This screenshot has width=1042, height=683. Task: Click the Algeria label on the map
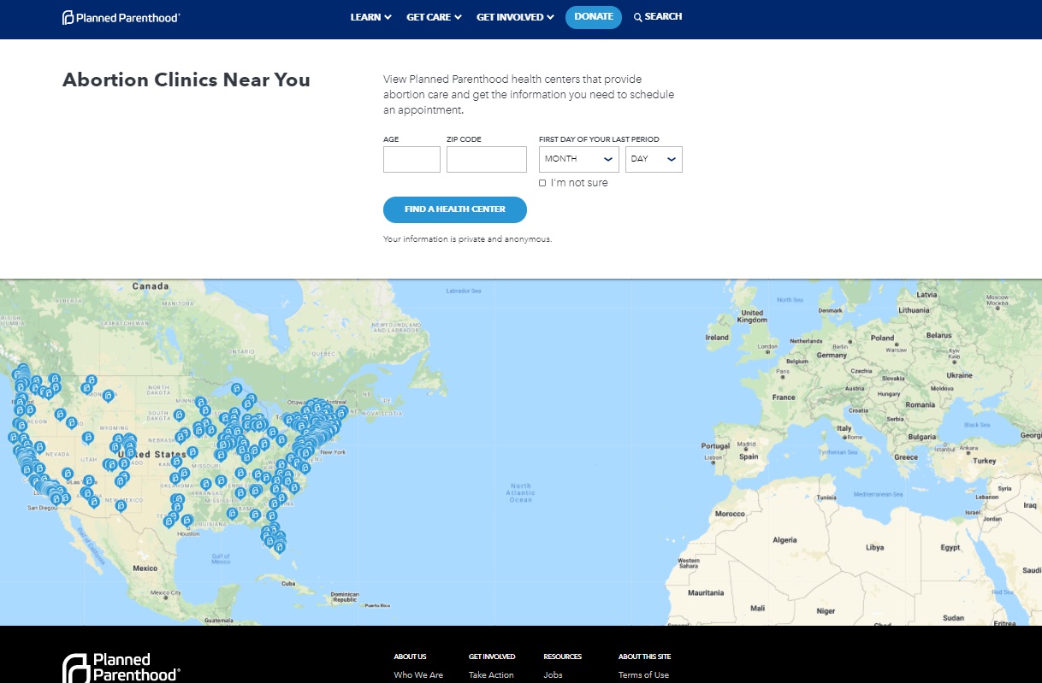tap(784, 540)
